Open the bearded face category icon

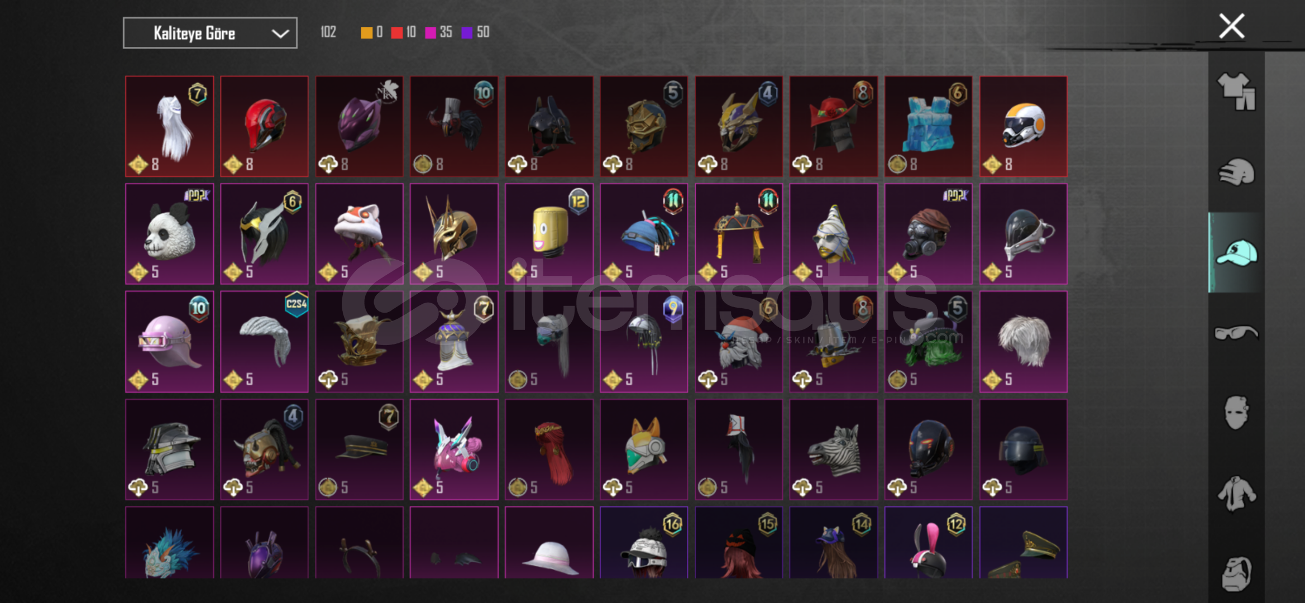tap(1236, 573)
